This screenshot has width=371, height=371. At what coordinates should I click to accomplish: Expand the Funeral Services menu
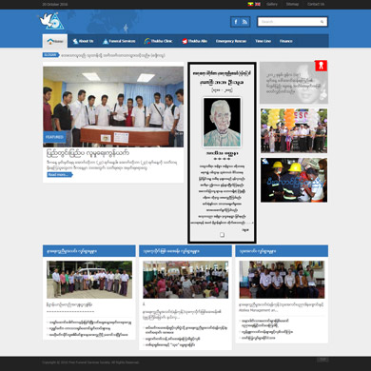(x=119, y=41)
